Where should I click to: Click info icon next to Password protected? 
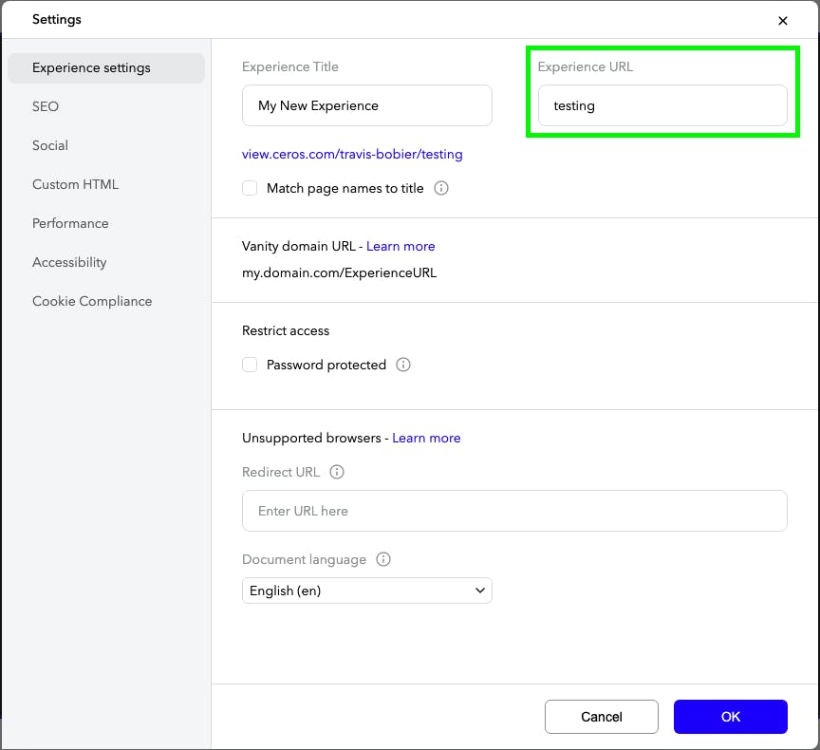[403, 365]
